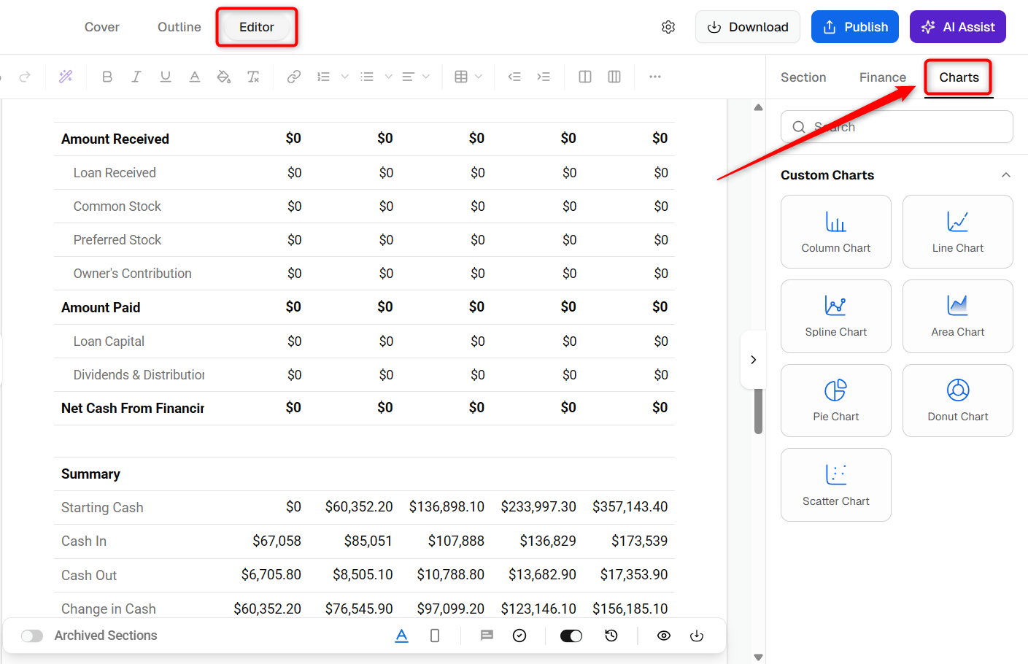Launch AI Assist
Screen dimensions: 1028x664
pyautogui.click(x=958, y=27)
